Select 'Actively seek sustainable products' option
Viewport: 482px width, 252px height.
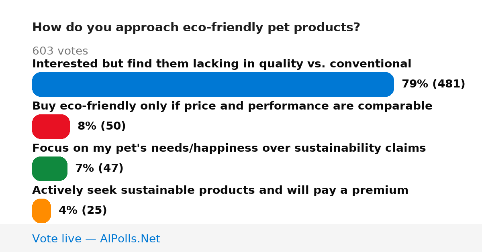(220, 191)
